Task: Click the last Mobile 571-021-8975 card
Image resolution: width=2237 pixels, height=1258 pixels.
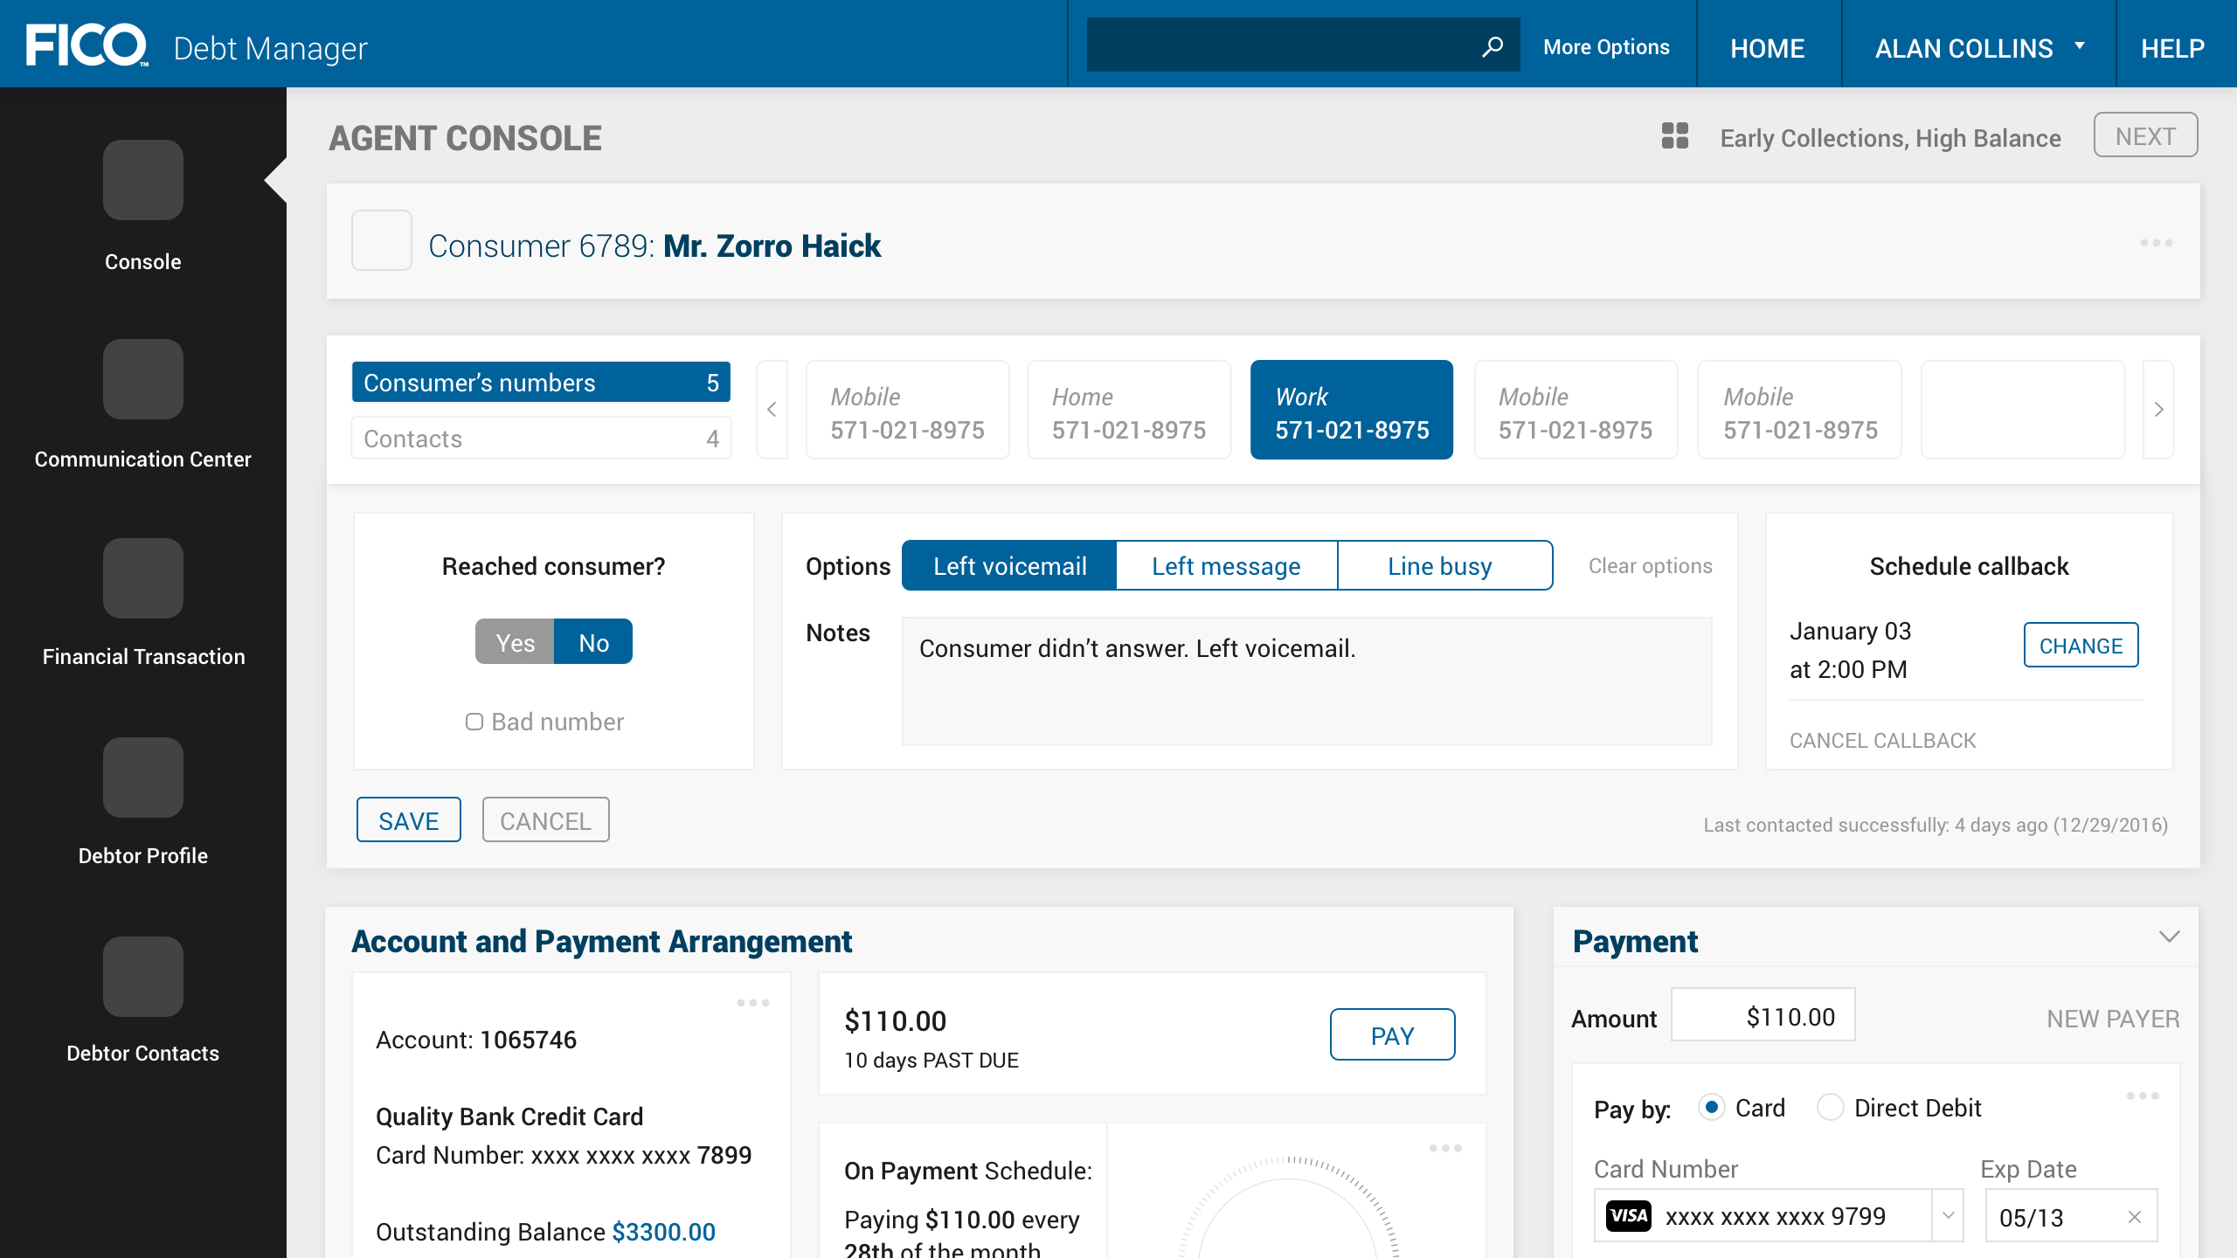Action: click(x=1799, y=409)
